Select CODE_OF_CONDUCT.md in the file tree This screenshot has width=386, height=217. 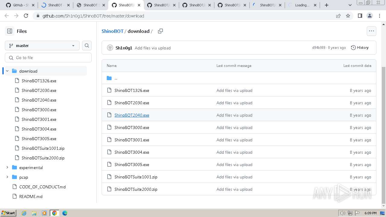click(43, 187)
